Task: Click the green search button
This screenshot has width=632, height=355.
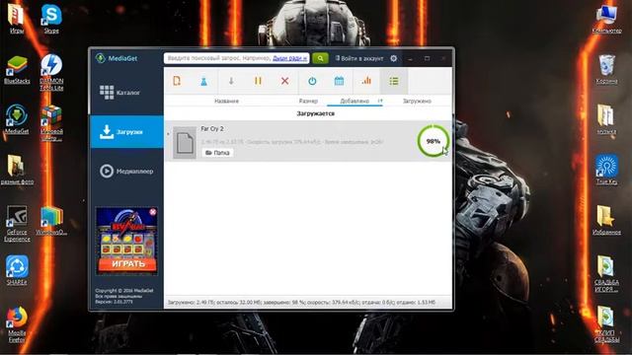Action: tap(320, 58)
